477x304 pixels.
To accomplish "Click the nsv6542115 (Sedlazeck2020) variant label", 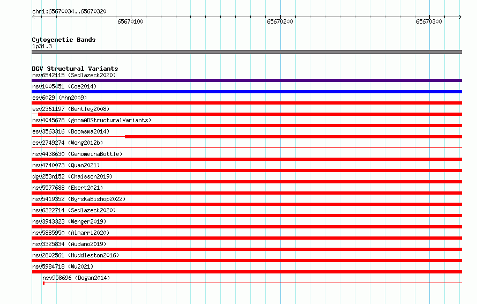I will (74, 75).
